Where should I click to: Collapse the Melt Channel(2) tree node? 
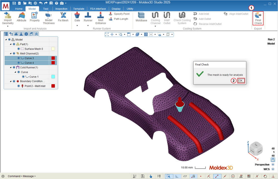click(11, 53)
